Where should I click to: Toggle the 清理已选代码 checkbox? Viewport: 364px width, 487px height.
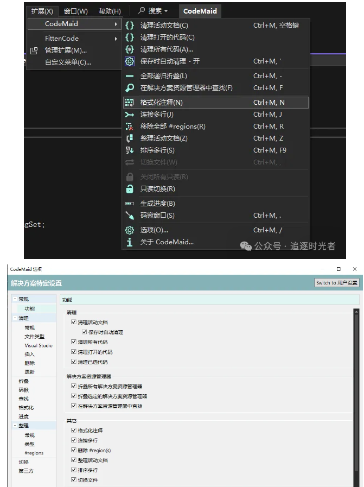pyautogui.click(x=74, y=362)
